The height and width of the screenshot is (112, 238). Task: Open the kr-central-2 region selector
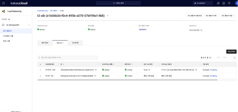pyautogui.click(x=203, y=3)
